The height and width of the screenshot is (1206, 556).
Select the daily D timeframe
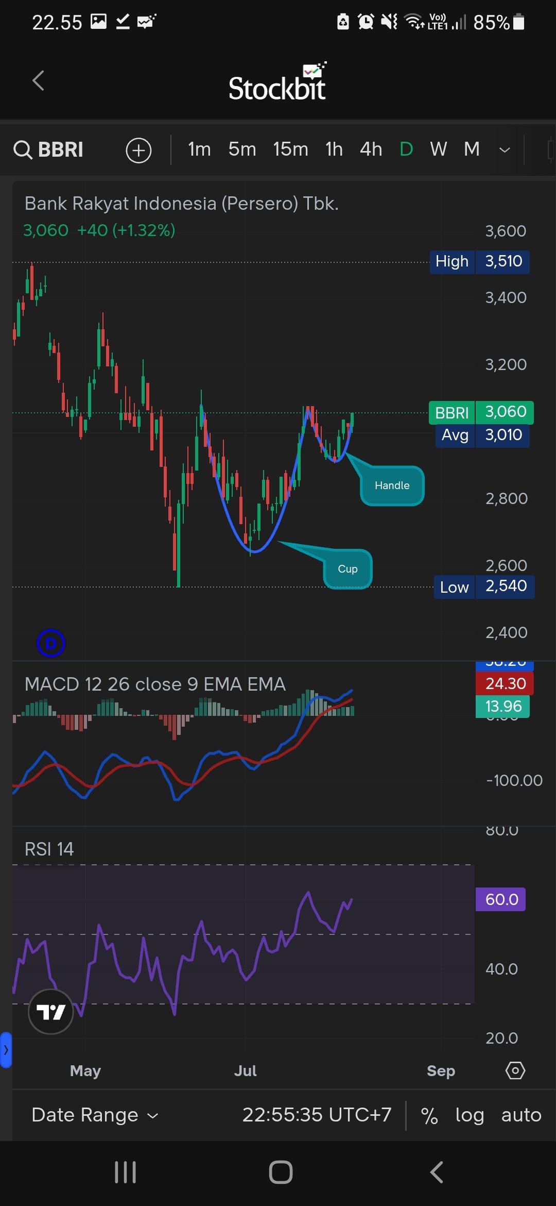point(406,149)
